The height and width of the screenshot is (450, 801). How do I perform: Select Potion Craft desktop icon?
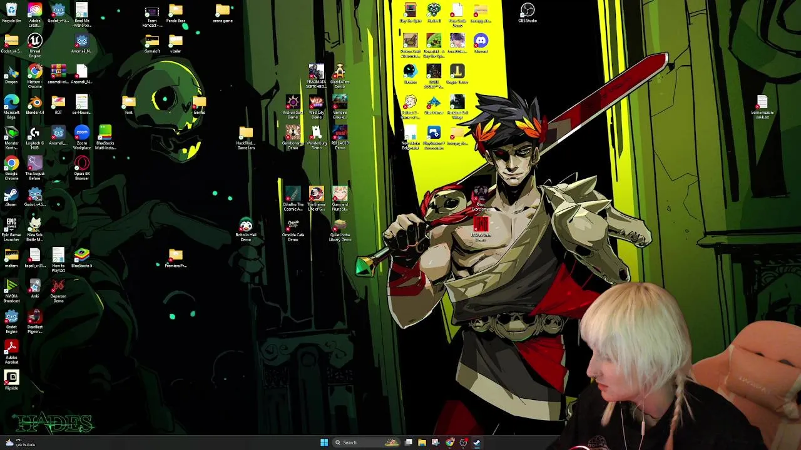(x=411, y=46)
